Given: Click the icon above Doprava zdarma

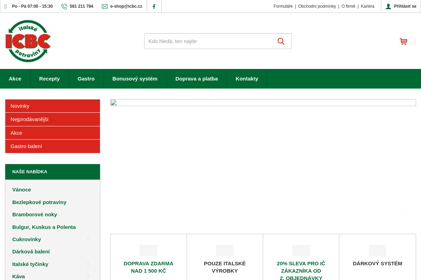Looking at the screenshot, I should coord(148,250).
